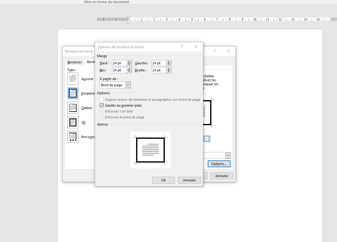
Task: Click the Aucune type label
Action: (87, 79)
